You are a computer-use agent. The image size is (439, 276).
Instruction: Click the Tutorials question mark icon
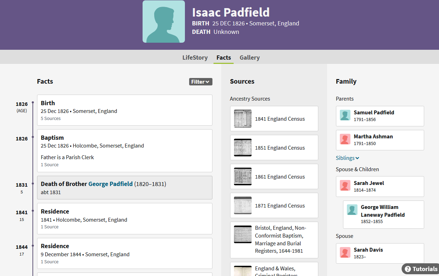[x=408, y=269]
